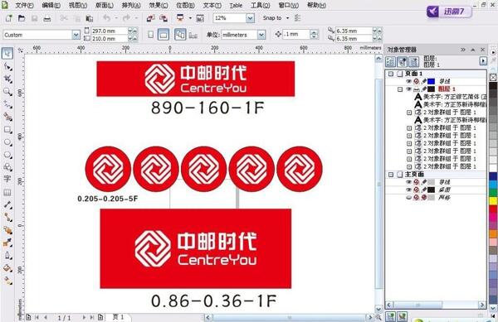Click the 迅雷7 button
Viewport: 498px width, 322px height.
448,12
